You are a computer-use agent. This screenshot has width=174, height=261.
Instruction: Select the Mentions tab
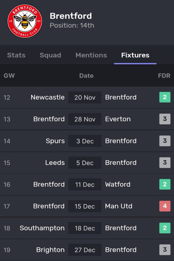coord(91,55)
